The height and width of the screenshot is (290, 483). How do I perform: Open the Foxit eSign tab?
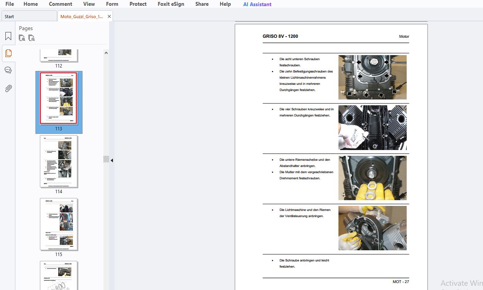pos(171,4)
